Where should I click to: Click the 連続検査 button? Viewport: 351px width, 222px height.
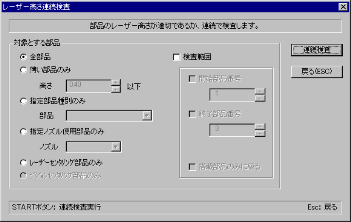coord(317,50)
